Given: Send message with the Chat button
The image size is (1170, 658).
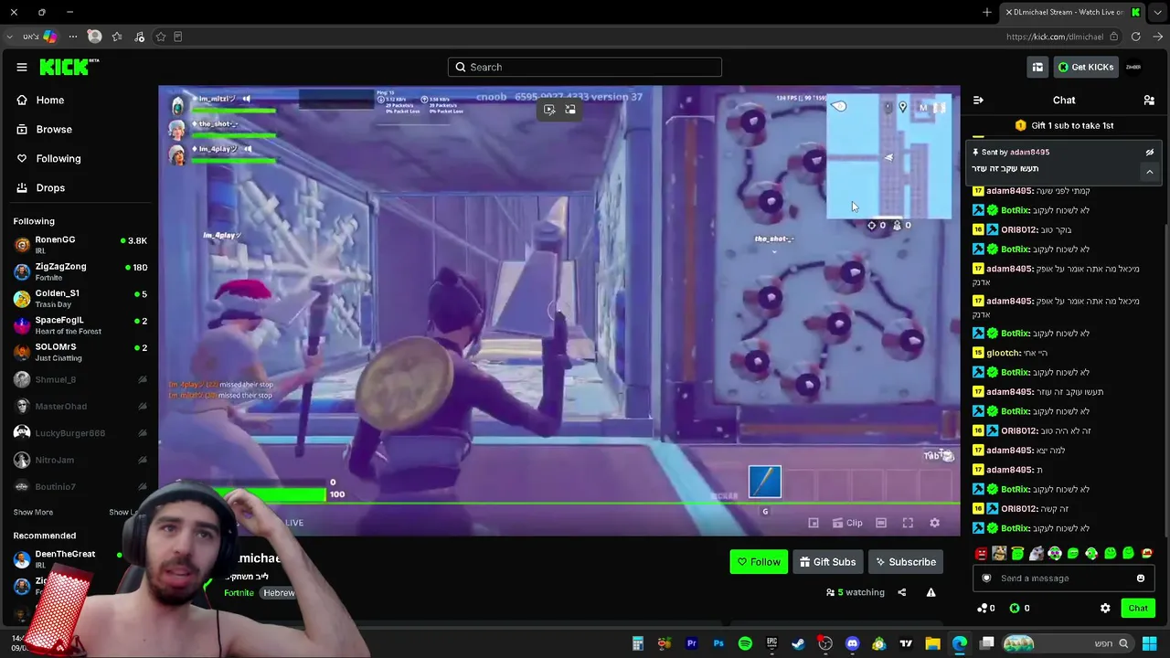Looking at the screenshot, I should coord(1138,608).
